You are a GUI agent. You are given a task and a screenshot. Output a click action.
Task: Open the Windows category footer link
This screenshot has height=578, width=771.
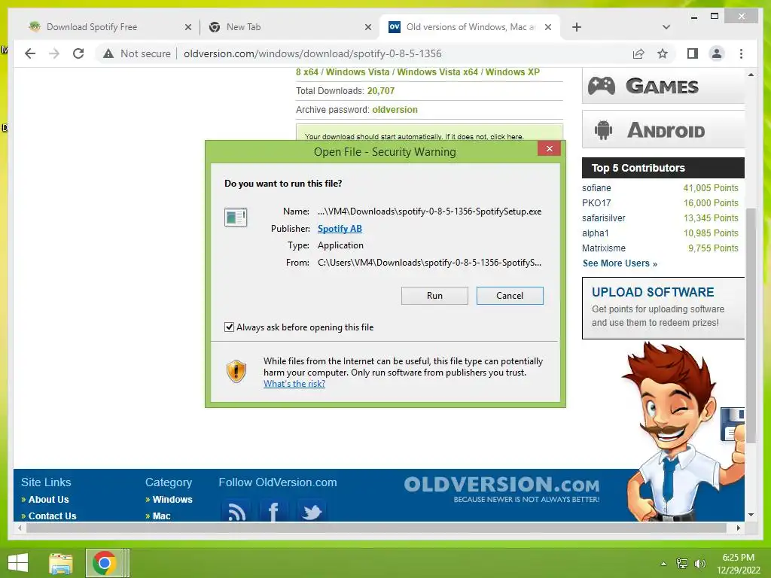coord(172,500)
